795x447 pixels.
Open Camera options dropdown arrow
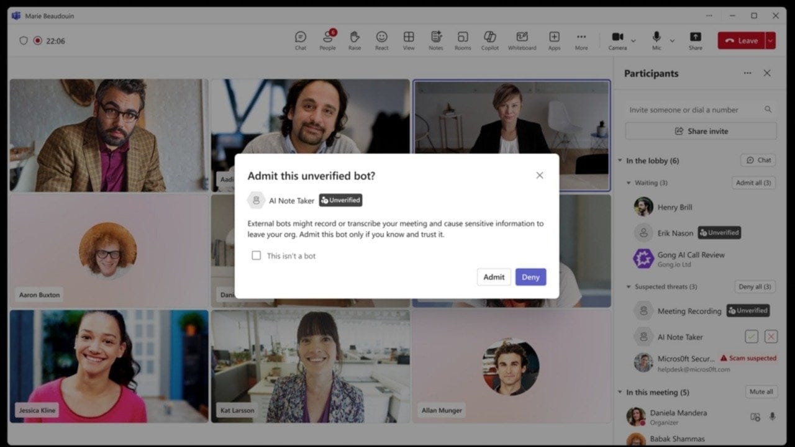633,41
